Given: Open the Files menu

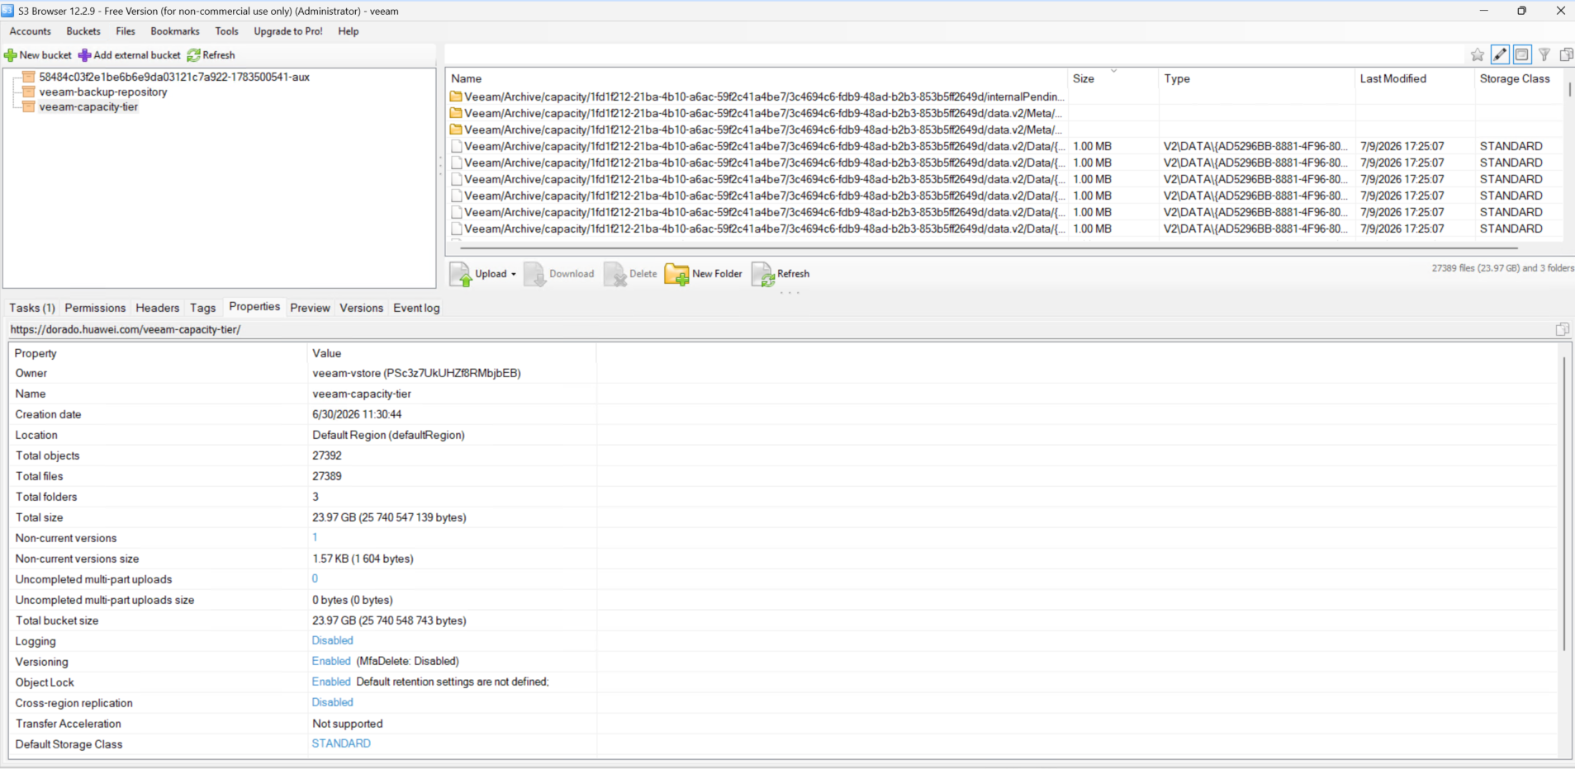Looking at the screenshot, I should pos(126,31).
